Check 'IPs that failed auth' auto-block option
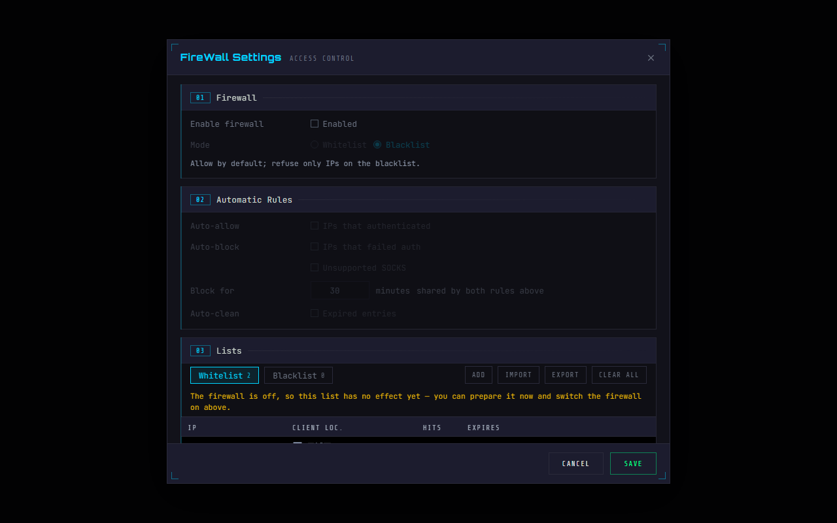The height and width of the screenshot is (523, 837). tap(315, 246)
